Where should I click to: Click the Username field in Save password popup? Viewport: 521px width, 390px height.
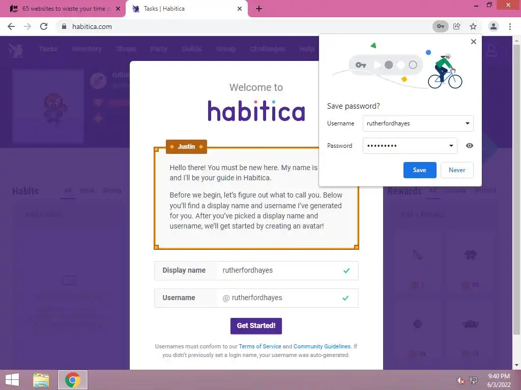coord(418,123)
